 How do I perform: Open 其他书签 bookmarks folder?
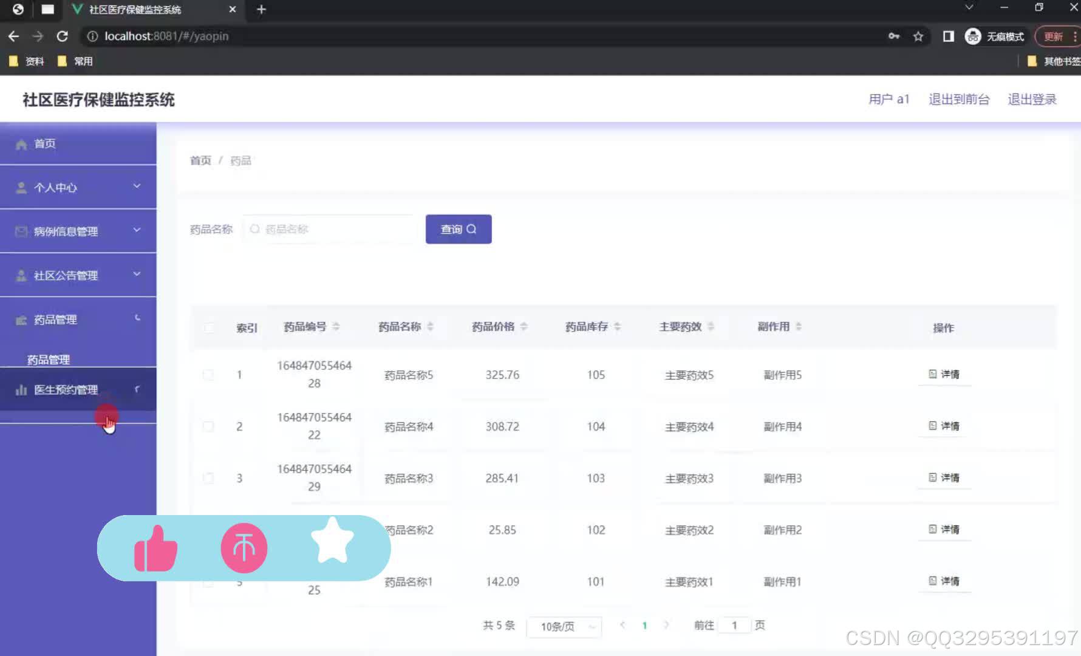coord(1054,61)
